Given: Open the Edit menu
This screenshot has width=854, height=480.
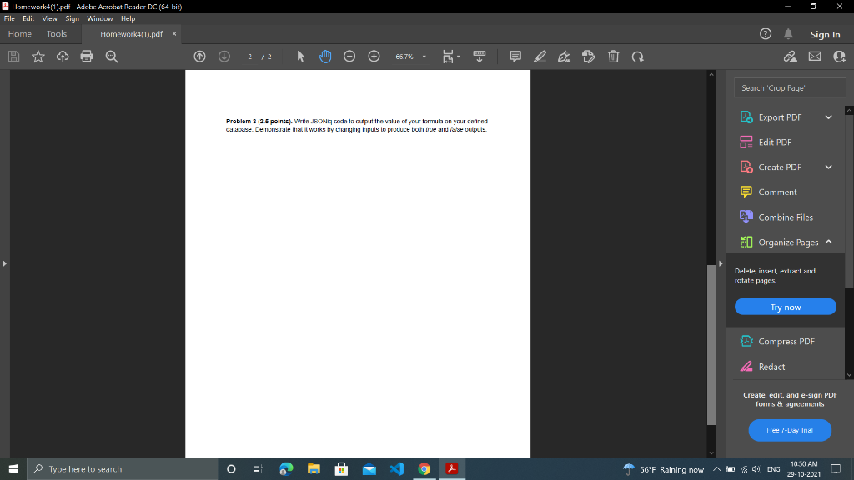Looking at the screenshot, I should click(x=28, y=17).
